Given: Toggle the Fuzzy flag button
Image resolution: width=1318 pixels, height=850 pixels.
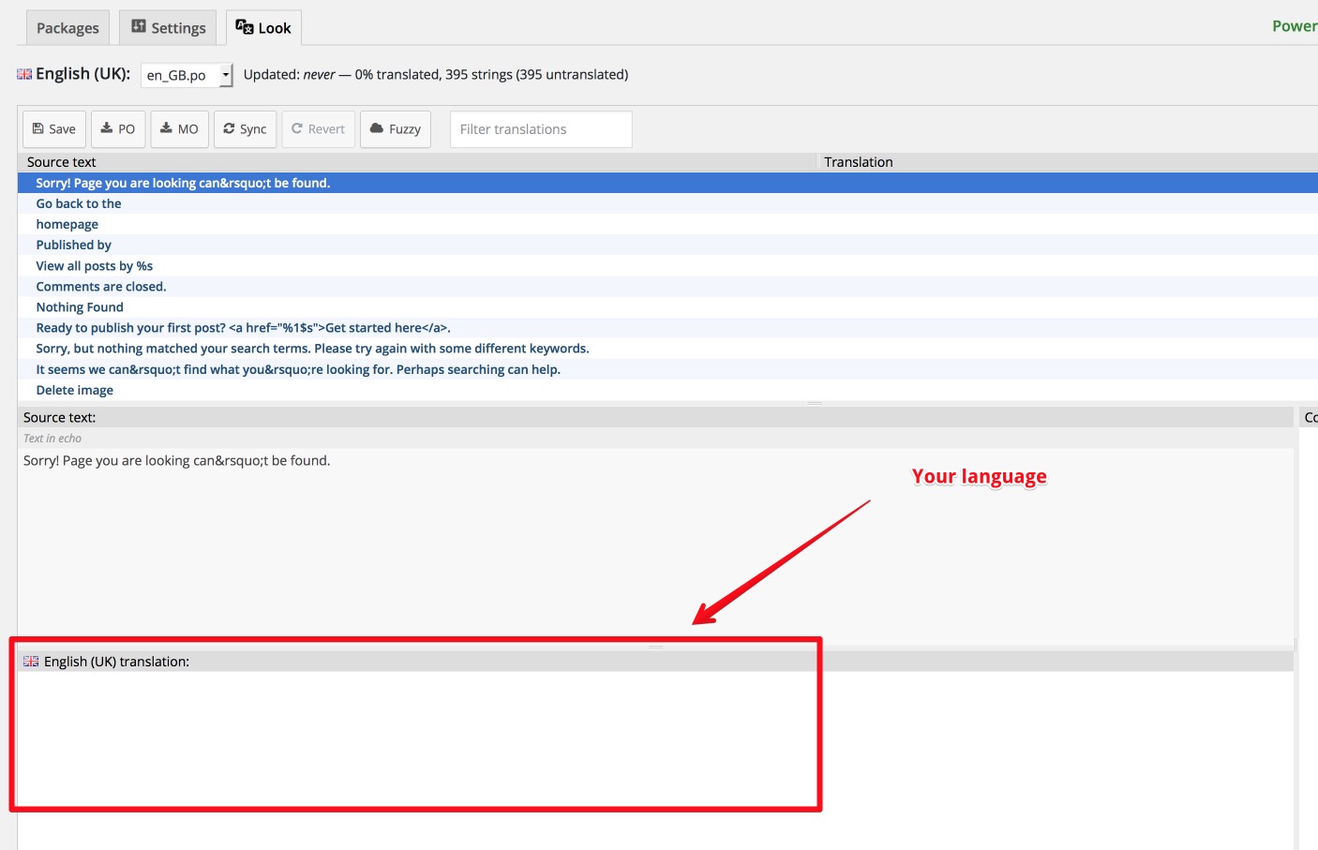Looking at the screenshot, I should click(396, 129).
